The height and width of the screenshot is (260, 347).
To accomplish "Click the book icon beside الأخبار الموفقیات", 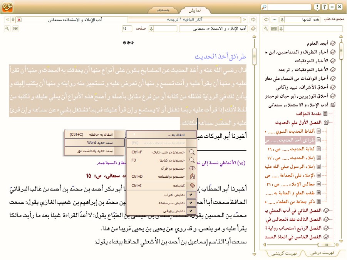I will pyautogui.click(x=333, y=61).
